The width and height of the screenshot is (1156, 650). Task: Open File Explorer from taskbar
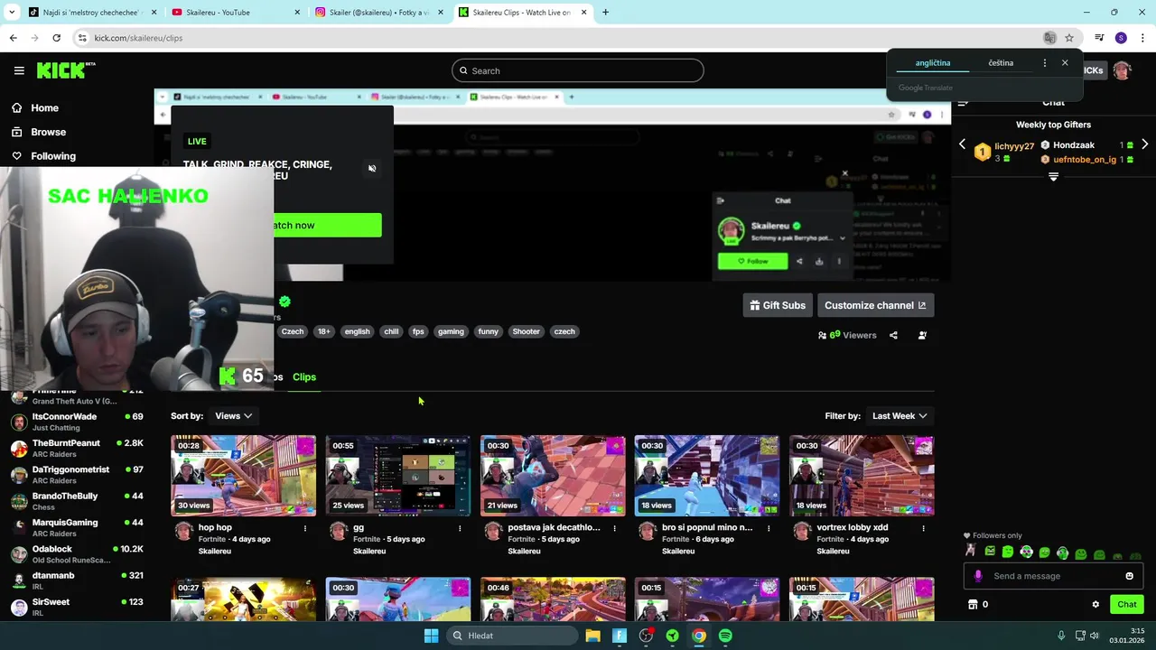(592, 636)
